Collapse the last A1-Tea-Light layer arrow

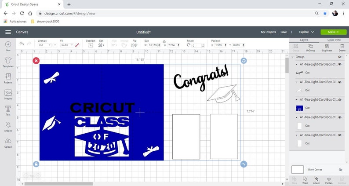[x=296, y=135]
